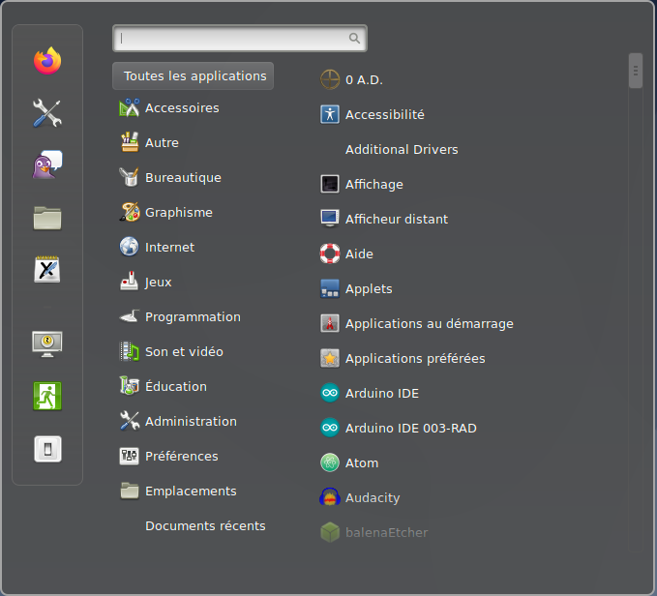Open system settings wrench-screwdriver sidebar icon
This screenshot has width=657, height=596.
pyautogui.click(x=47, y=113)
